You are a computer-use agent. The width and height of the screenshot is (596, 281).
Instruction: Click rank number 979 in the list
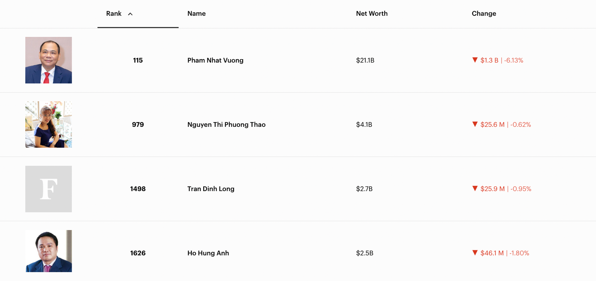138,125
